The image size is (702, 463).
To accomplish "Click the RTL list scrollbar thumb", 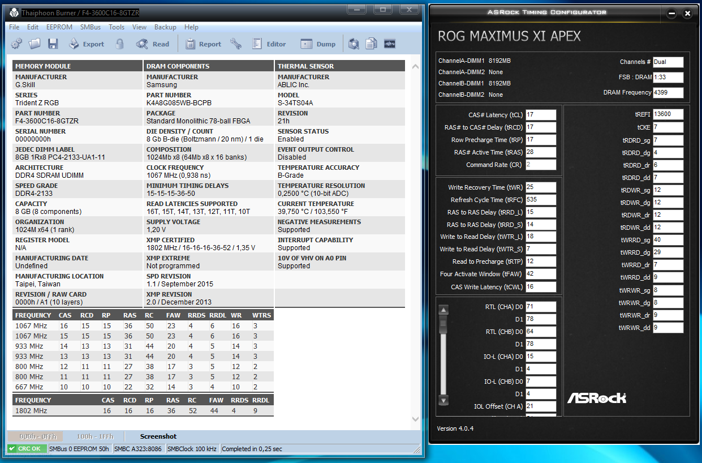I will pos(443,324).
